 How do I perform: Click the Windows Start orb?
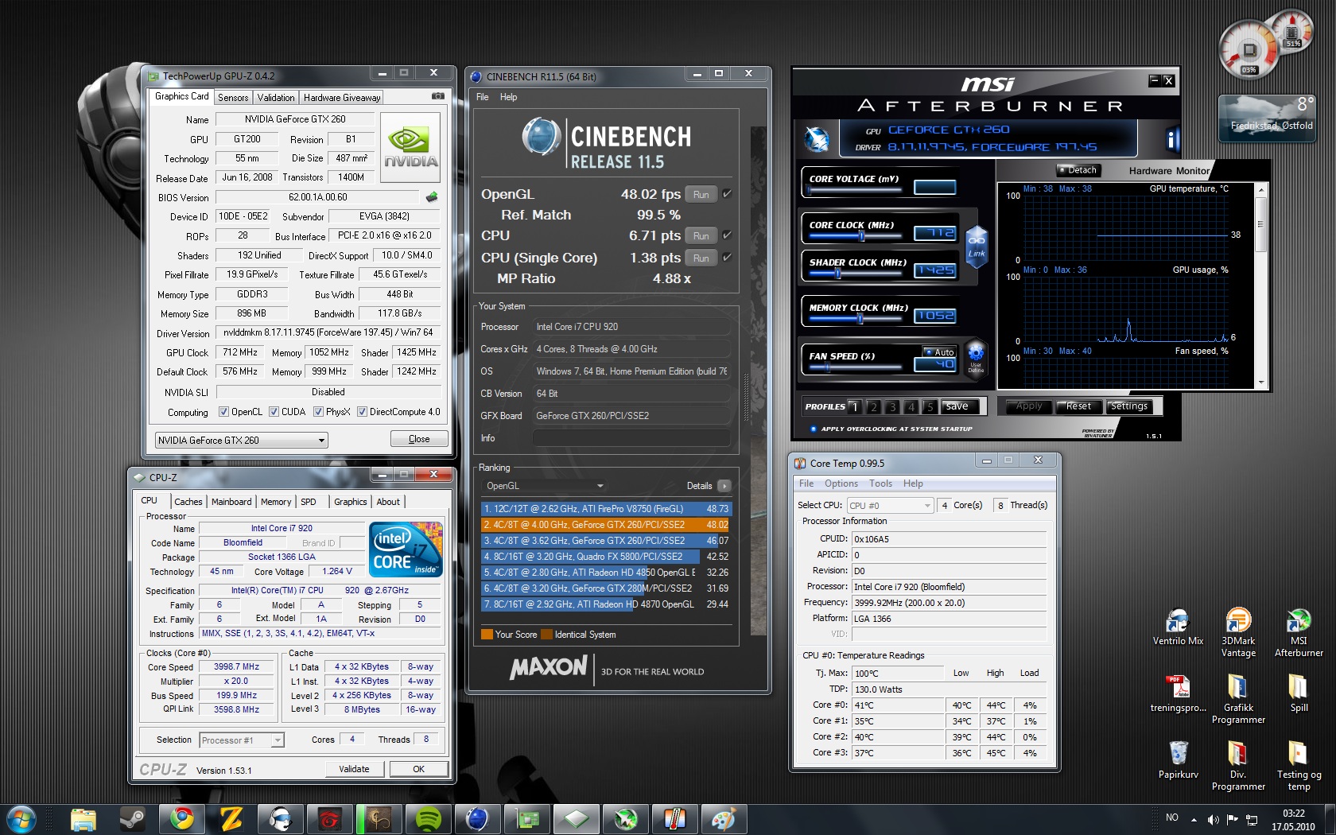(x=20, y=819)
